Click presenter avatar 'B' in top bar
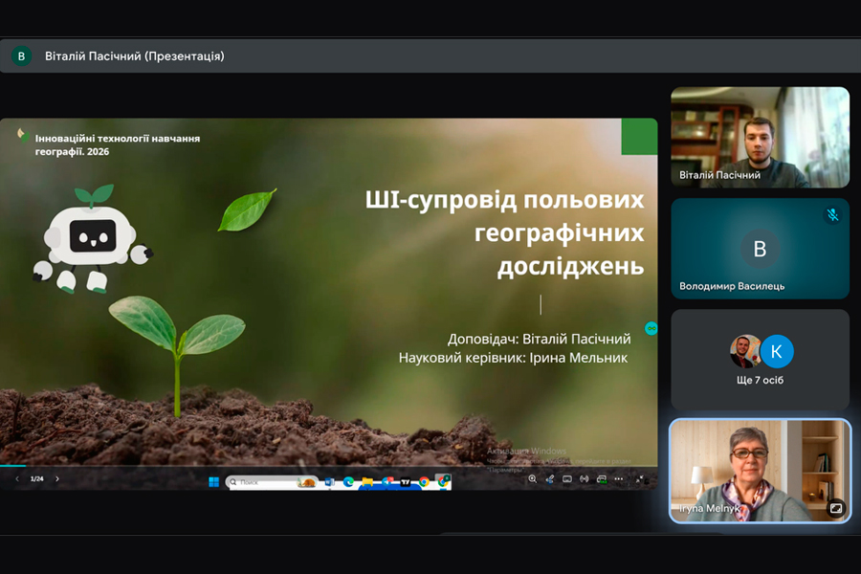Screen dimensions: 861x574 coord(21,55)
